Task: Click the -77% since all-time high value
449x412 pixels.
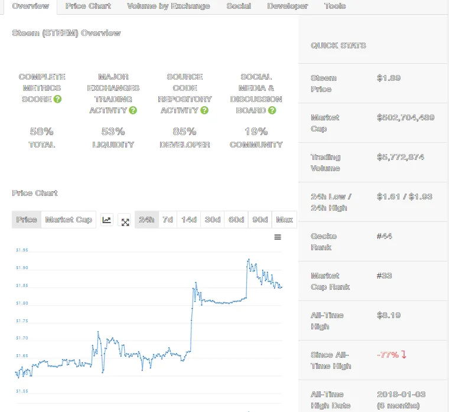Action: (388, 355)
